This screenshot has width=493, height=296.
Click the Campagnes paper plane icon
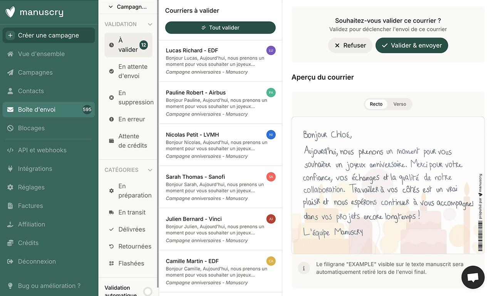[x=10, y=72]
